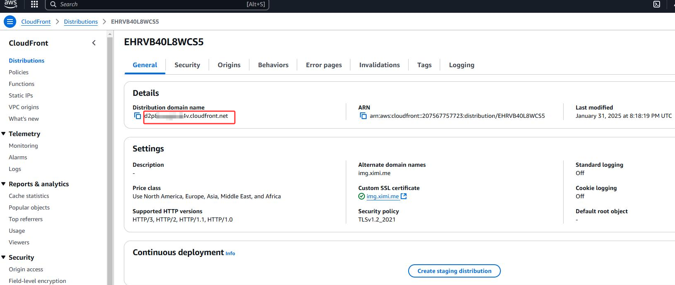
Task: Click the Last modified date value
Action: [x=623, y=116]
